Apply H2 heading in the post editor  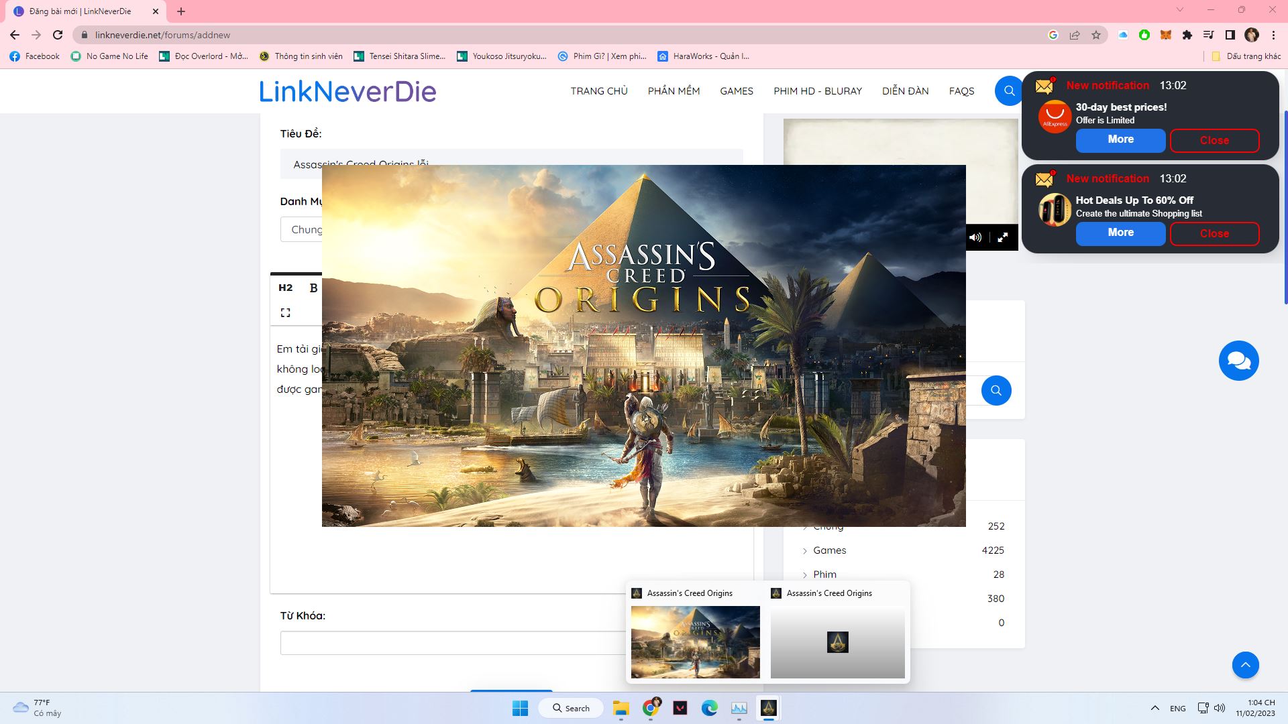point(285,288)
